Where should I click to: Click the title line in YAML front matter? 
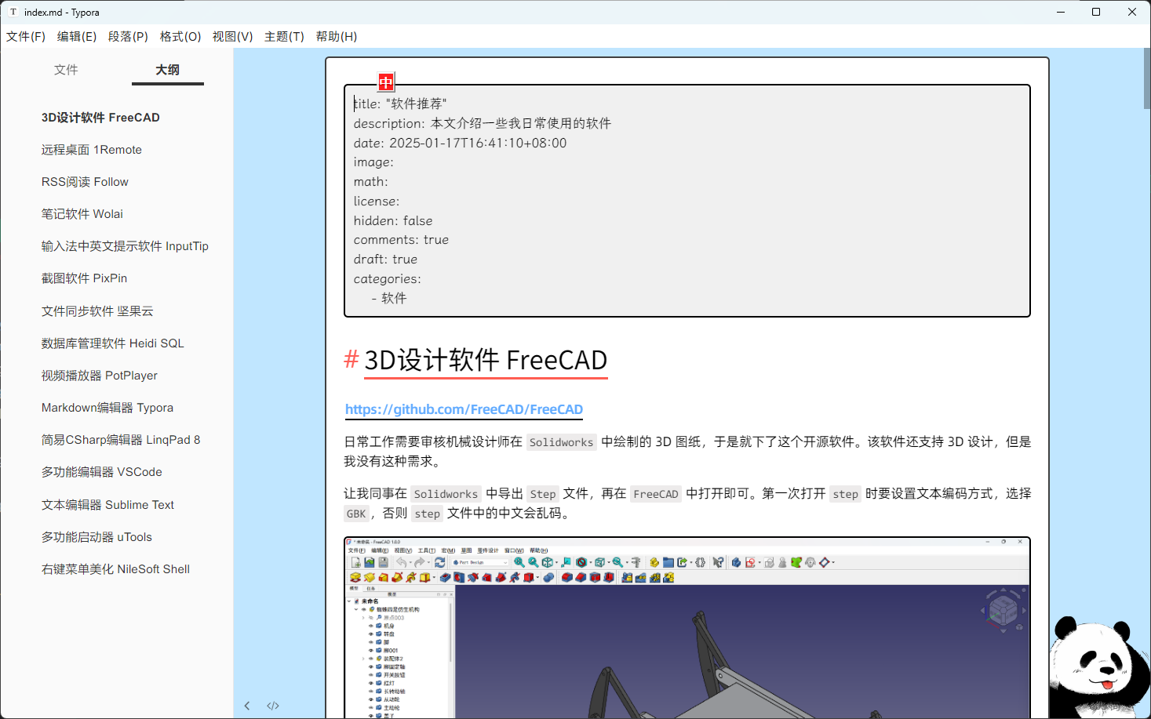coord(400,103)
